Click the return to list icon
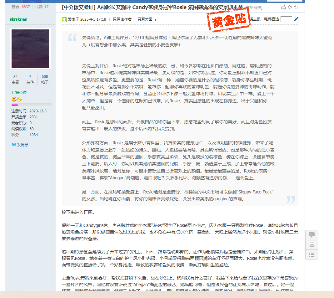334x298 pixels. (312, 254)
